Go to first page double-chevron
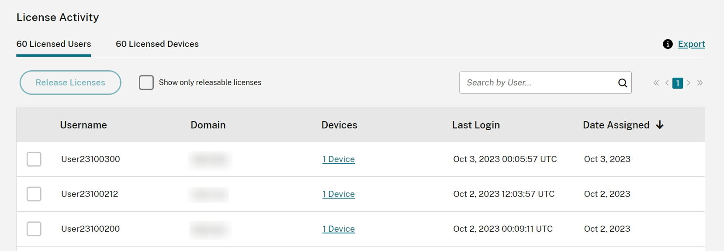 656,83
